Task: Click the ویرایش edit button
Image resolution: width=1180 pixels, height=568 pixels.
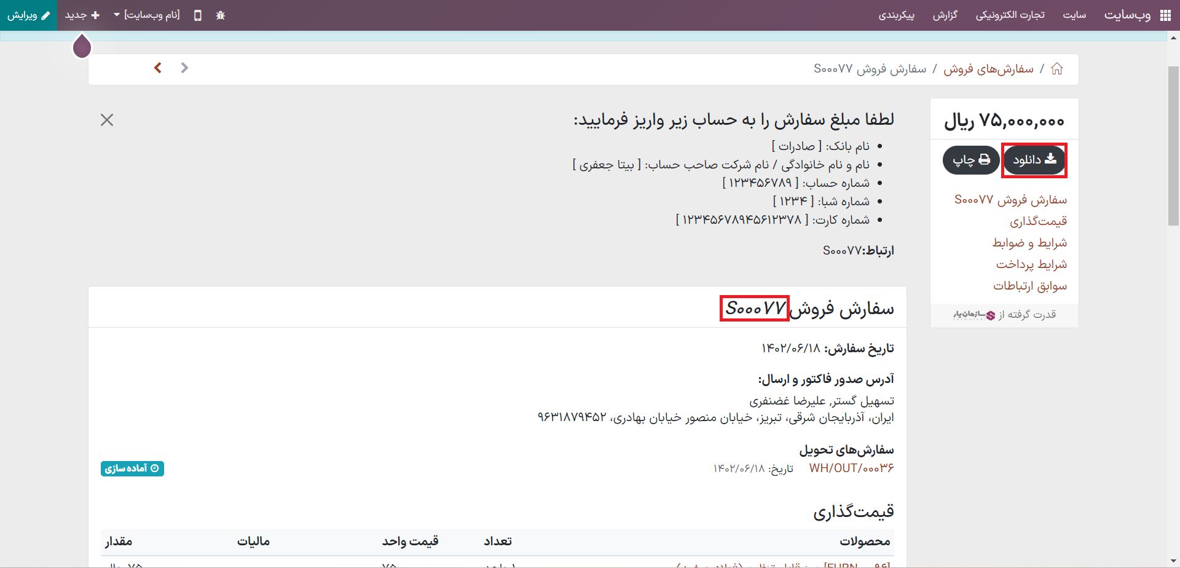Action: 28,15
